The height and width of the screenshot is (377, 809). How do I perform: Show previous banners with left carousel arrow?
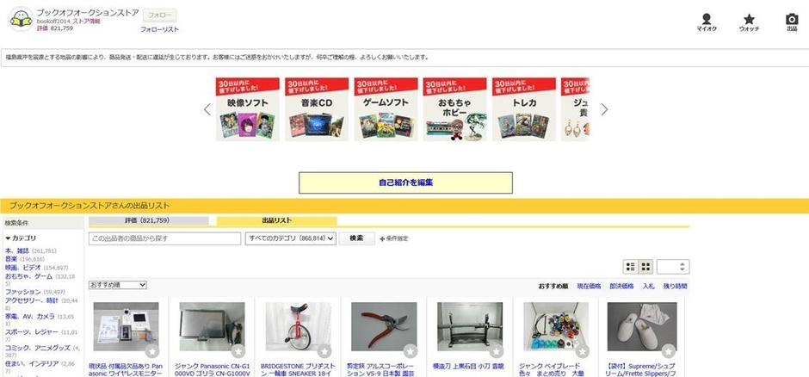[x=207, y=109]
